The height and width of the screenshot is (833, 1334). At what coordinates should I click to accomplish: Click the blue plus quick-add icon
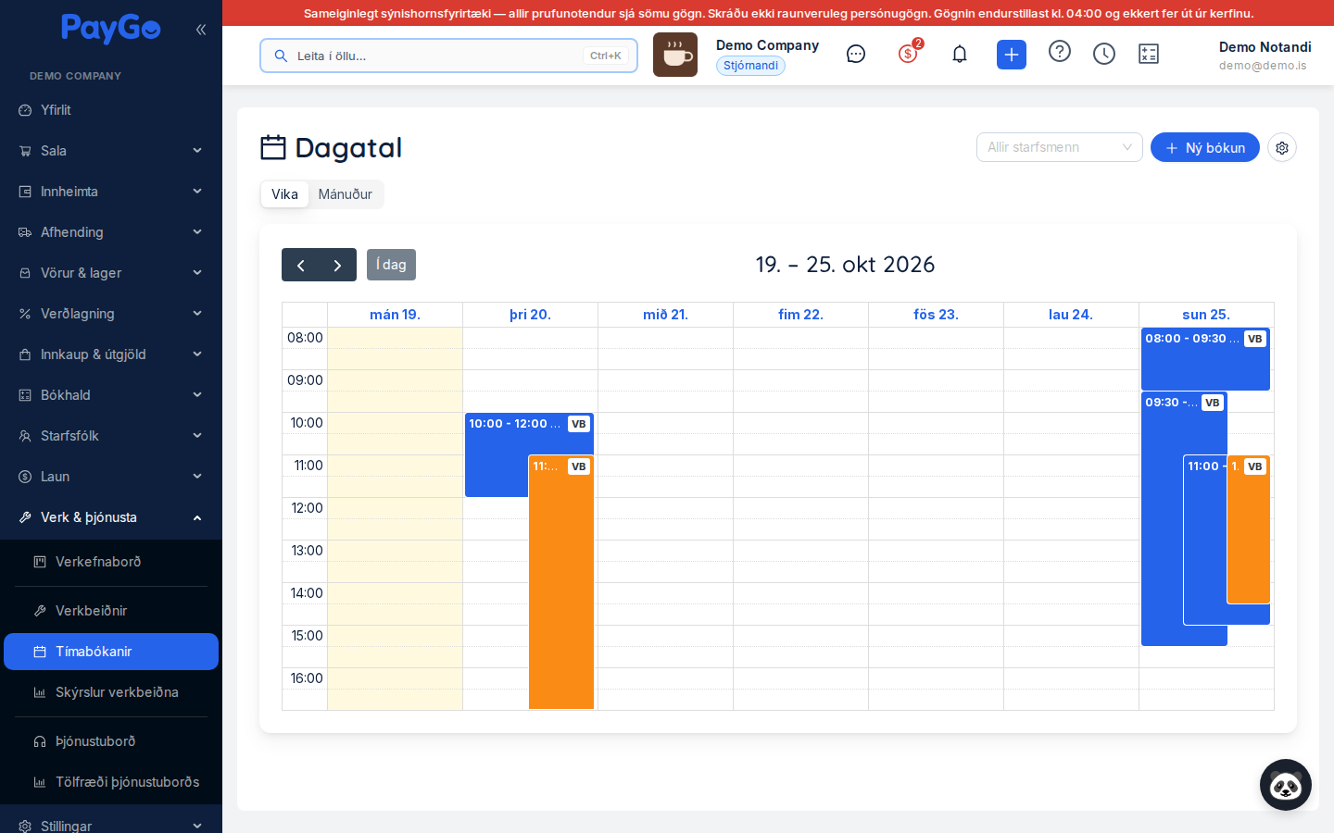[x=1012, y=55]
